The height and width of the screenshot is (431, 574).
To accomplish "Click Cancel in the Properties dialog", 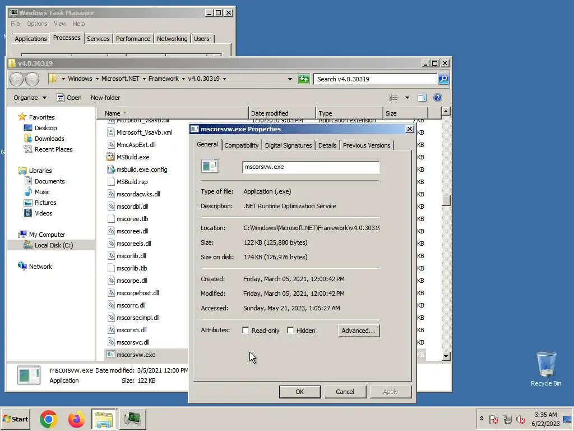I will [345, 391].
